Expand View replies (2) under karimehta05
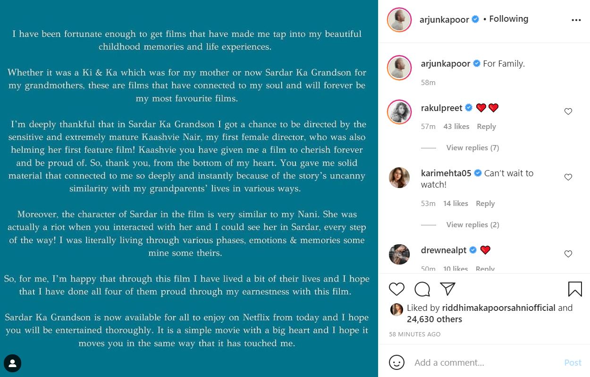The width and height of the screenshot is (590, 377). [472, 224]
